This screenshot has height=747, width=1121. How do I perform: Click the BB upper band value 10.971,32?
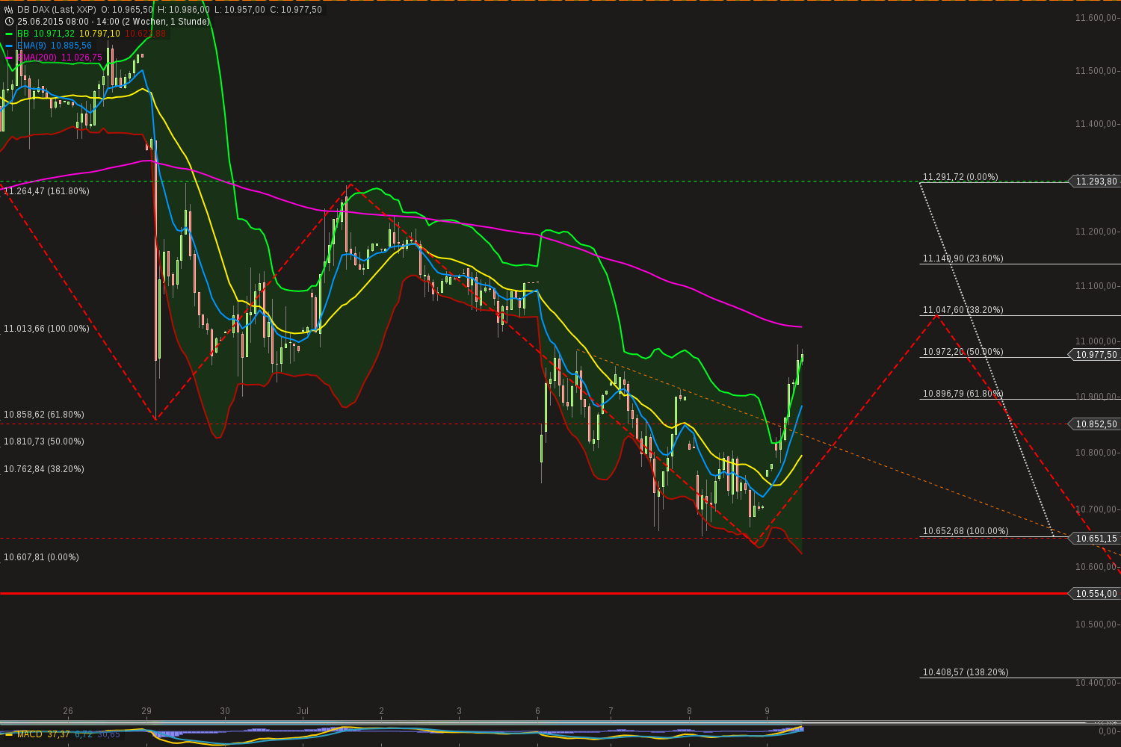55,34
